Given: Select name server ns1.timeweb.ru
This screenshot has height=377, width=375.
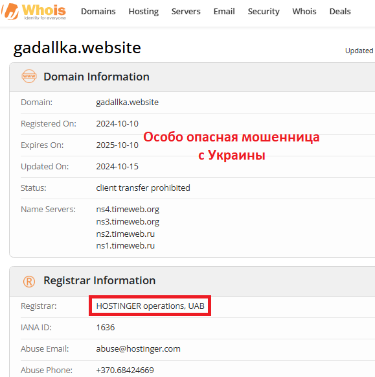Looking at the screenshot, I should coord(125,245).
